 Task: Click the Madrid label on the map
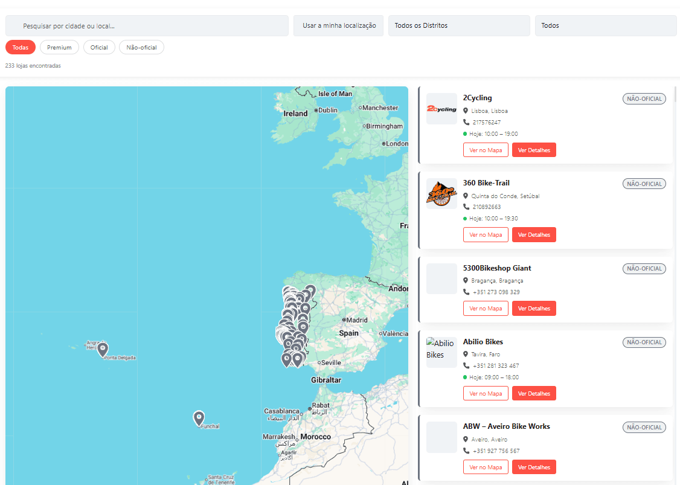[x=357, y=320]
